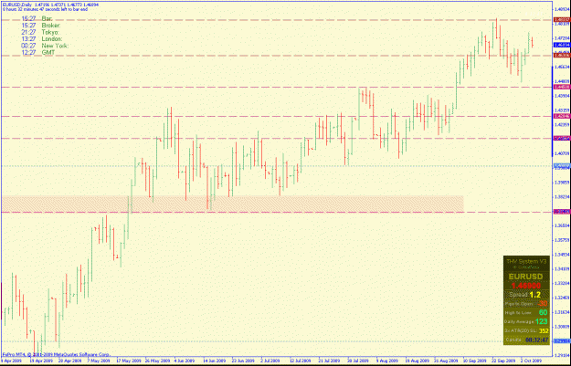The height and width of the screenshot is (366, 571).
Task: Select the Tokyo: time row
Action: coord(40,32)
